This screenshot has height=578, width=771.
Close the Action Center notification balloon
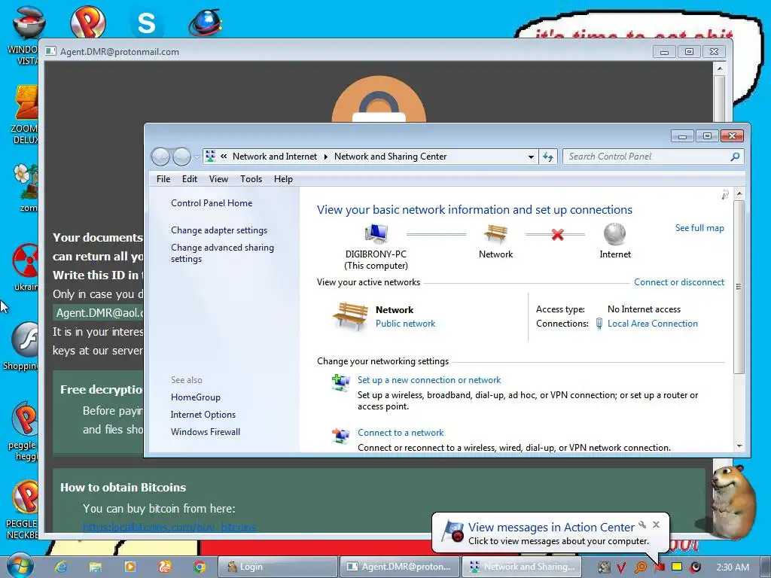(656, 525)
